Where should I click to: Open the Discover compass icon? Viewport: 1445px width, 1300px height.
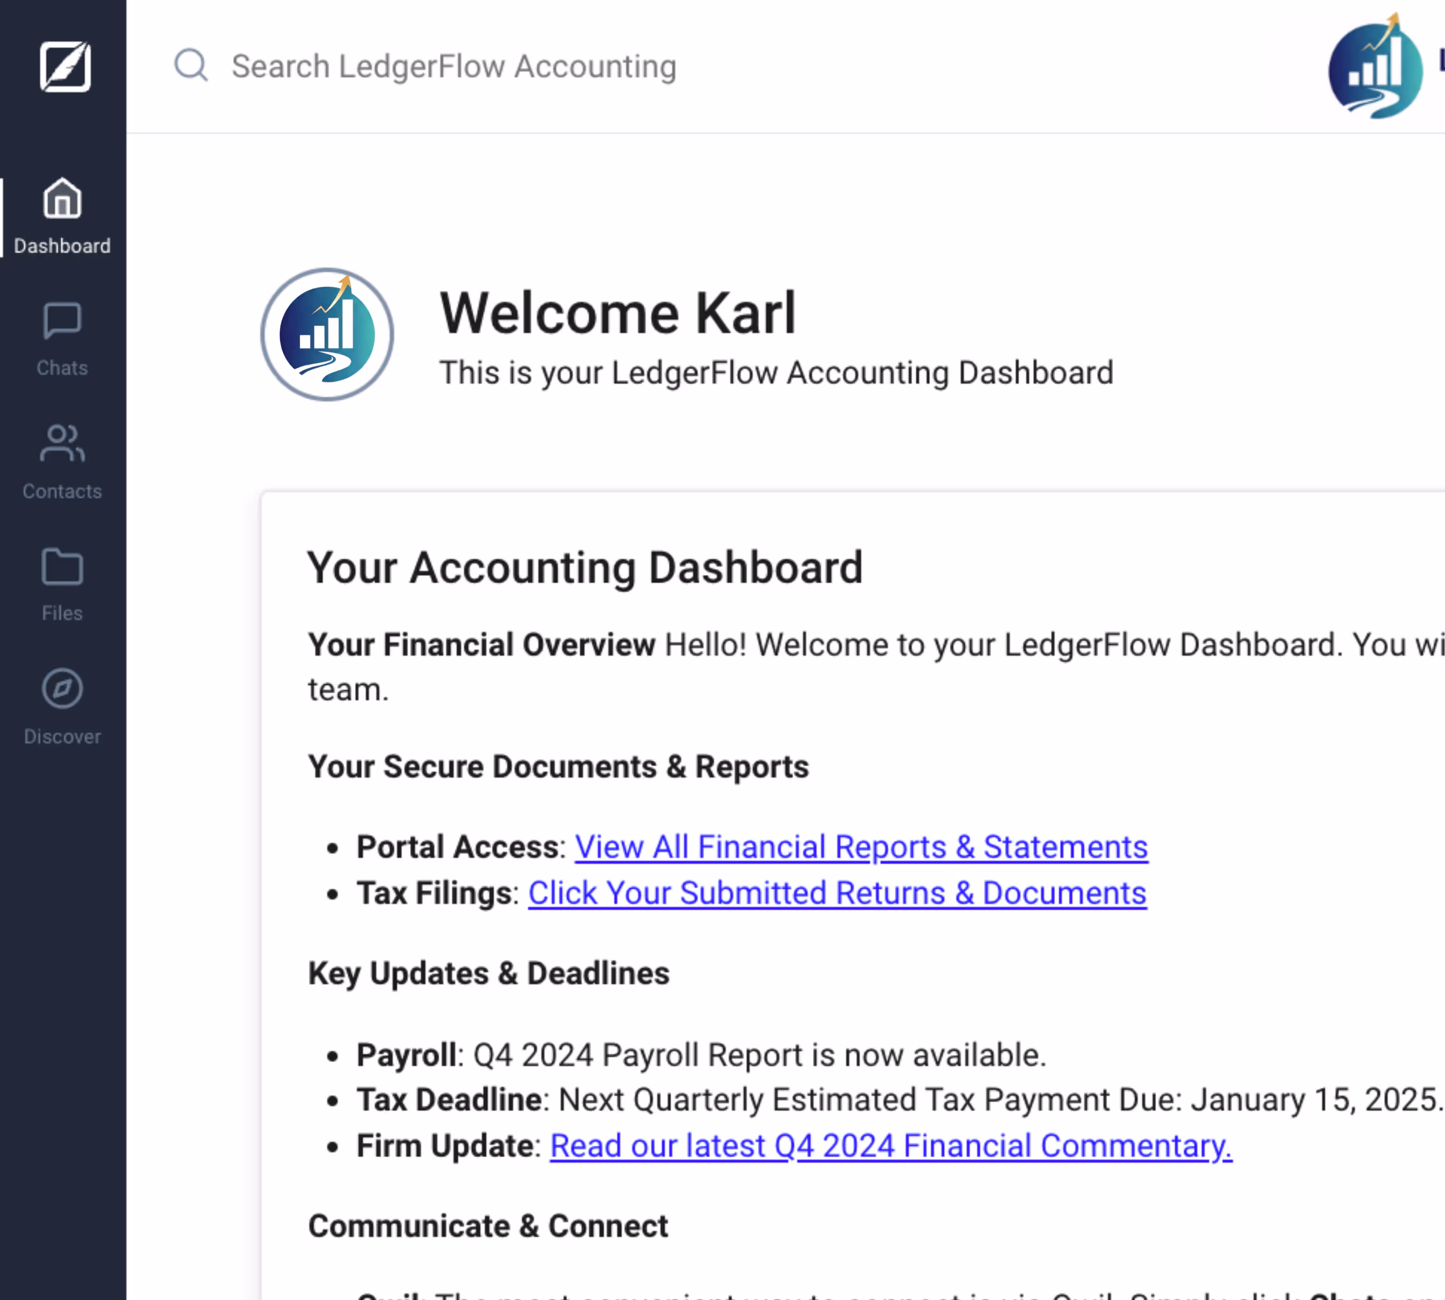(62, 689)
